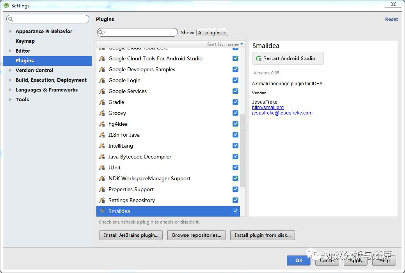Click the Gradle plugin icon

pos(102,102)
